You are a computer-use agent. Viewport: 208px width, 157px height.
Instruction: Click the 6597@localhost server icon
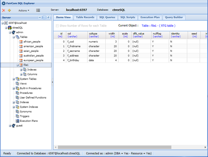coord(6,23)
